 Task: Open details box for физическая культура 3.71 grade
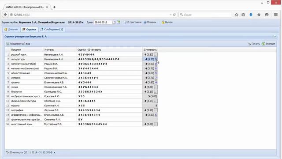156,101
